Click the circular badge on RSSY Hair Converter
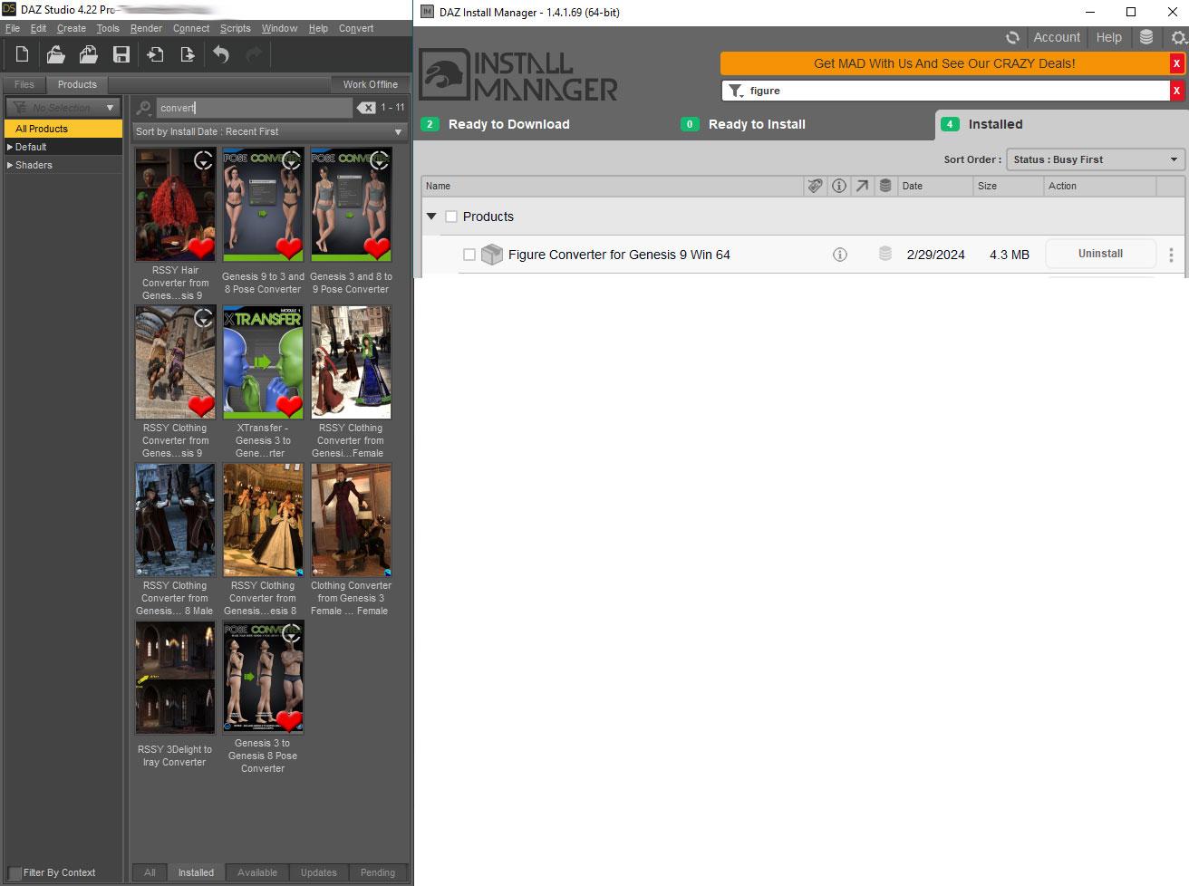The height and width of the screenshot is (886, 1189). pos(205,161)
